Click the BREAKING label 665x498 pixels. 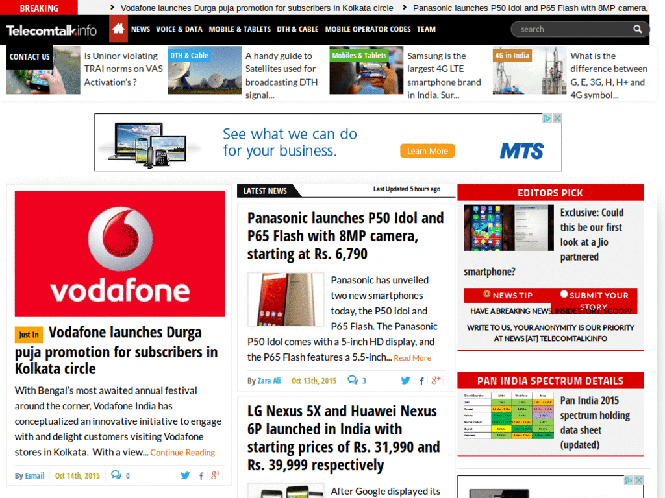(x=39, y=8)
